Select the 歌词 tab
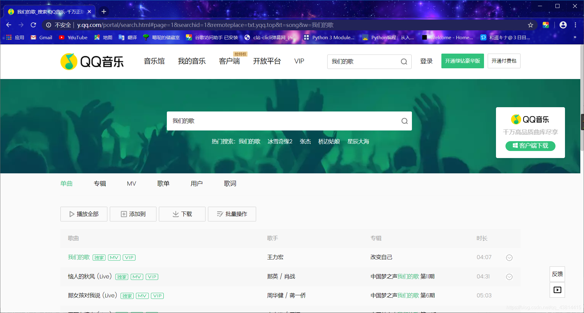The width and height of the screenshot is (584, 313). tap(230, 183)
